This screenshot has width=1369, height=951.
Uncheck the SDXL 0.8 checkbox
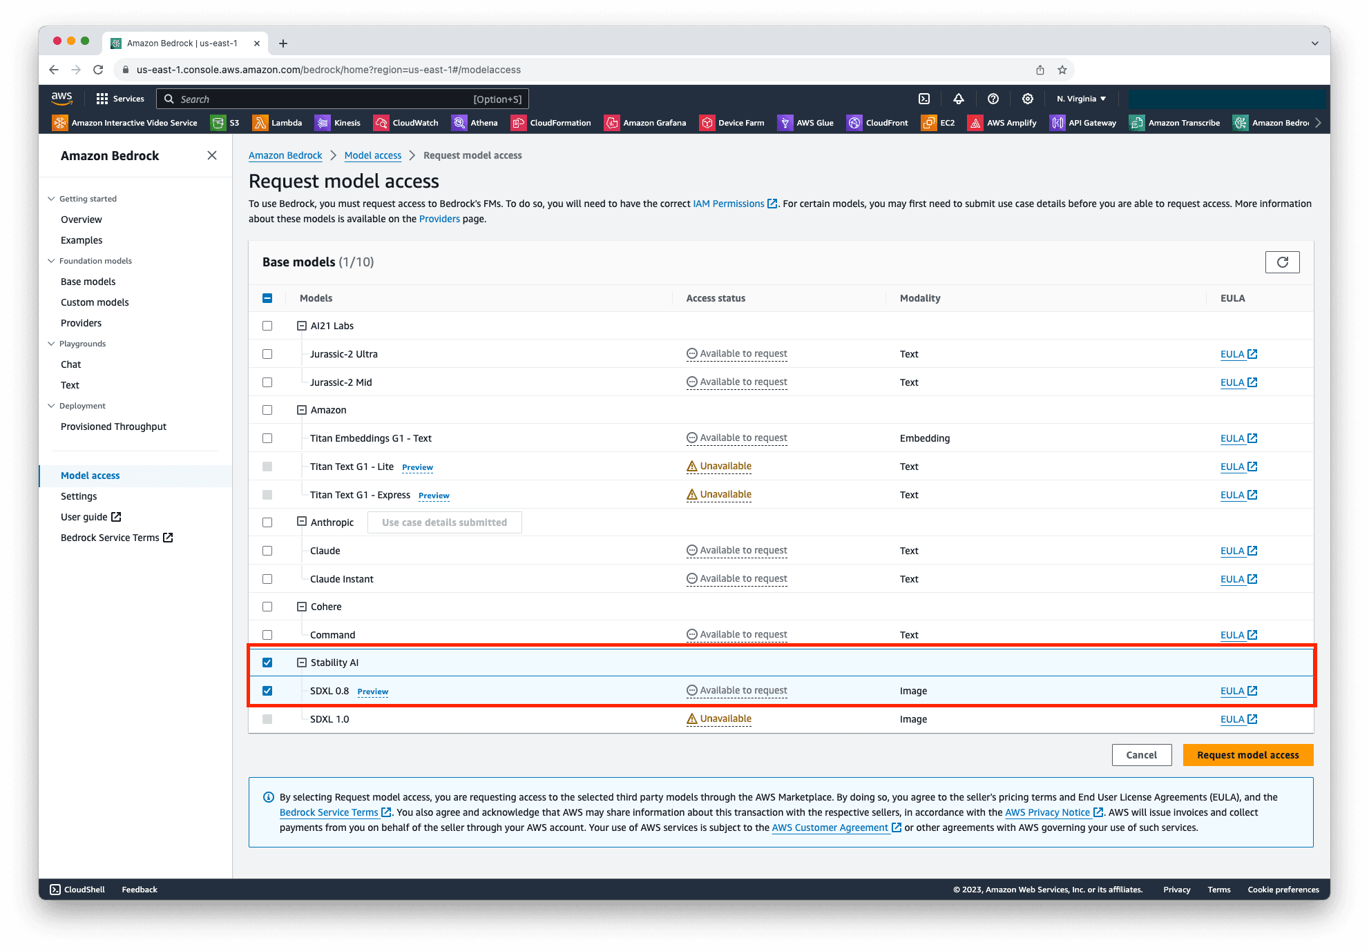(x=267, y=691)
